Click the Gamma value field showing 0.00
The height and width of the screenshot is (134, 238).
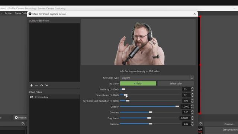[186, 124]
